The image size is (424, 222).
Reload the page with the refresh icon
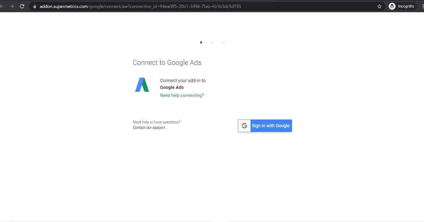point(22,6)
